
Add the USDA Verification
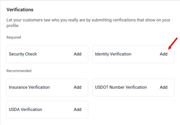click(78, 110)
